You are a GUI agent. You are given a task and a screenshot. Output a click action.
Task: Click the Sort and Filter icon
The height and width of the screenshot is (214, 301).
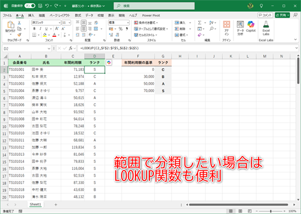[x=211, y=23]
